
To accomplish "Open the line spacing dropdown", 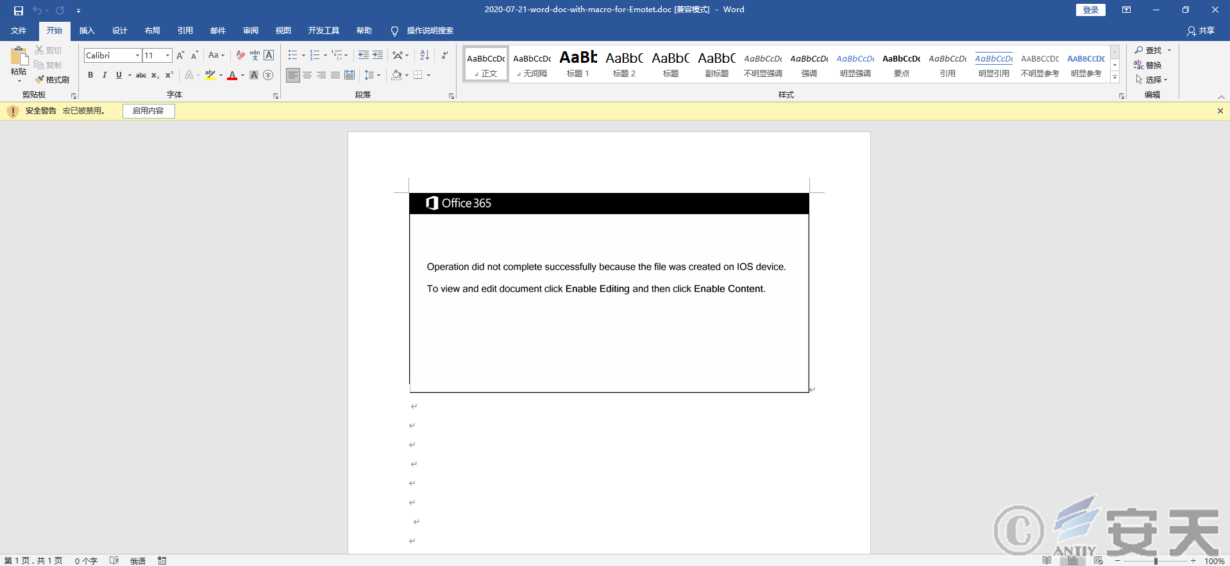I will (379, 76).
